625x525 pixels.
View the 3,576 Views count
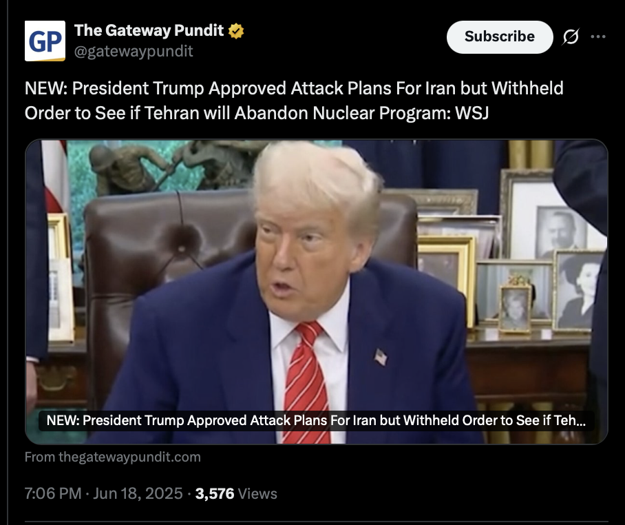pyautogui.click(x=236, y=494)
